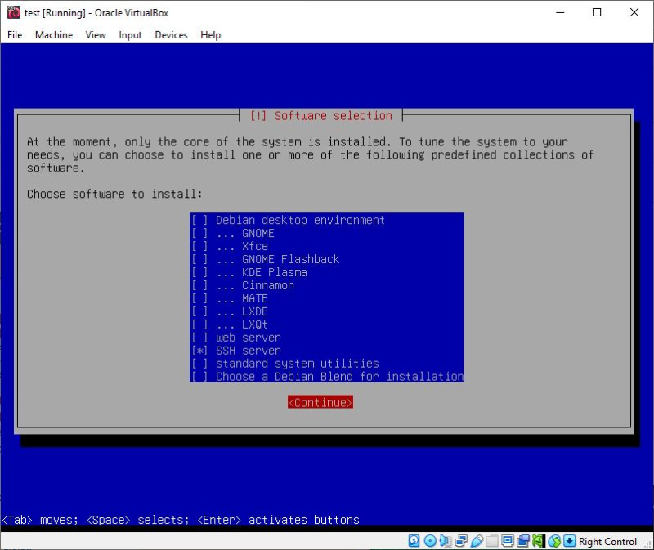Open the Machine menu
Screen dimensions: 654x550
point(54,34)
